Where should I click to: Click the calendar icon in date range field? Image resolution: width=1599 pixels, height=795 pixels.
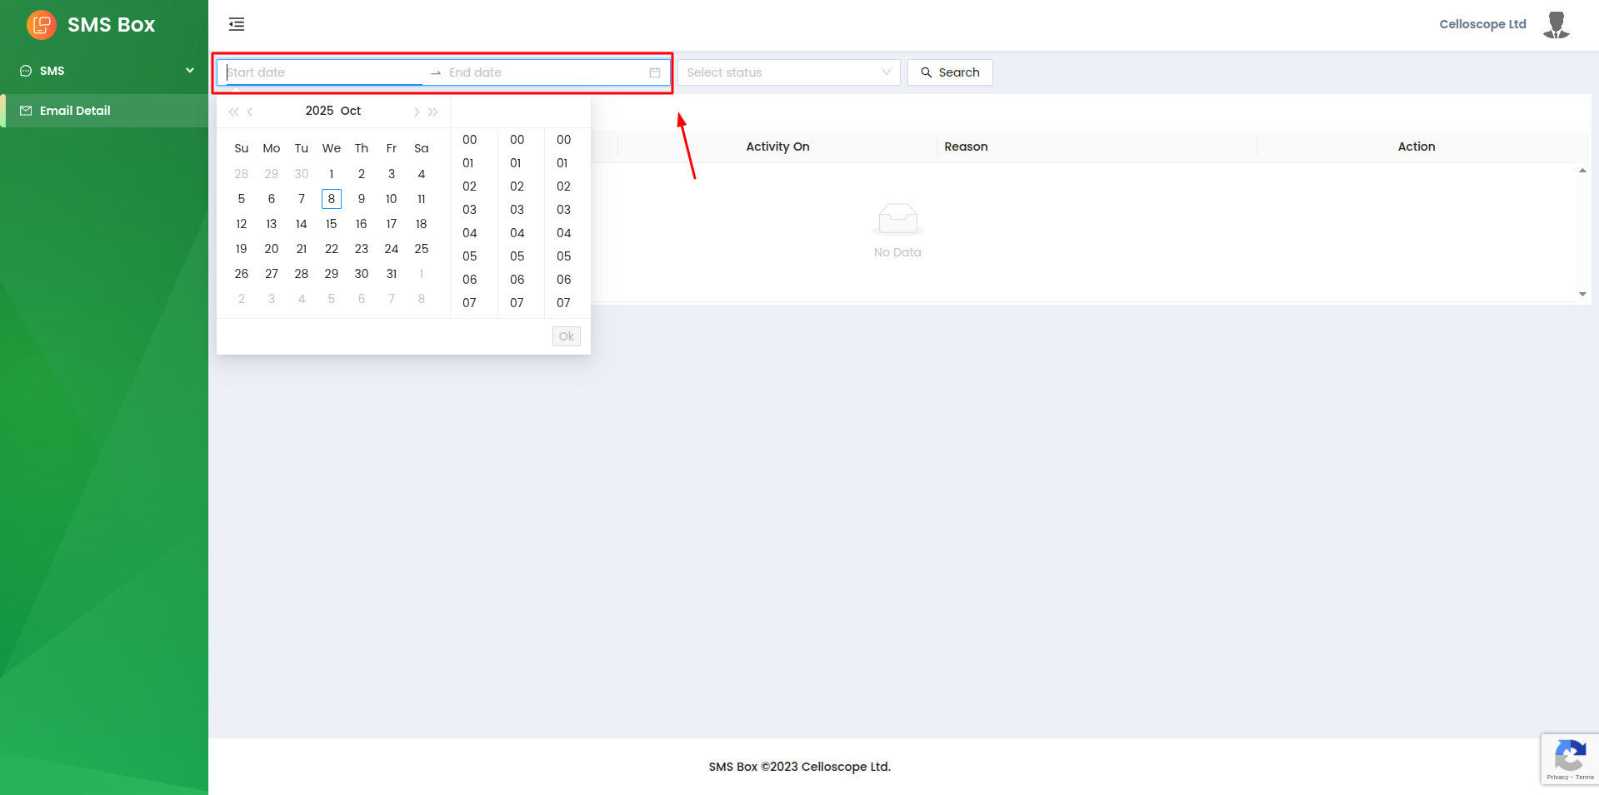(x=655, y=72)
